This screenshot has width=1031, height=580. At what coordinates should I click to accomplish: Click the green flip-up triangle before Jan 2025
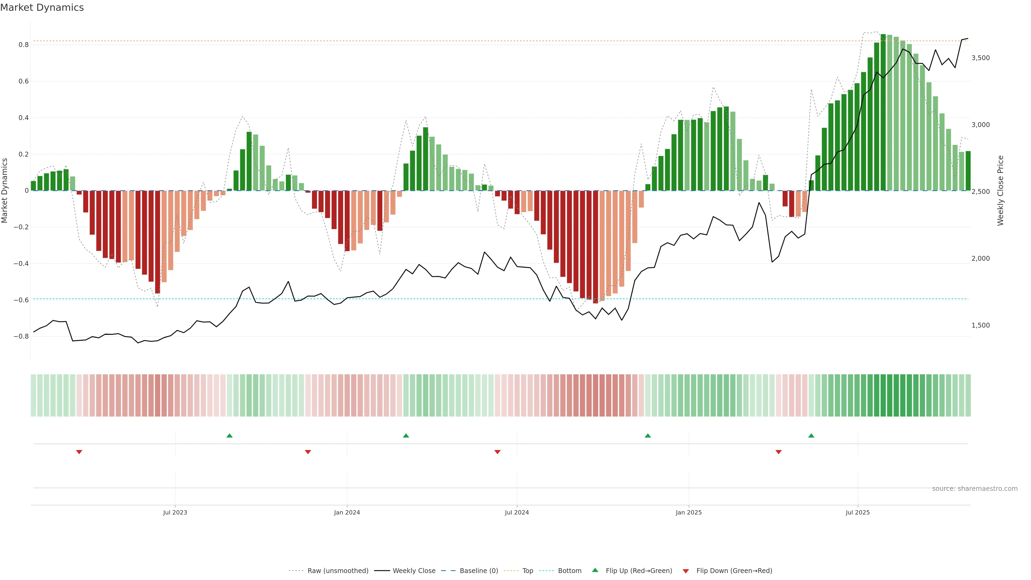click(648, 436)
